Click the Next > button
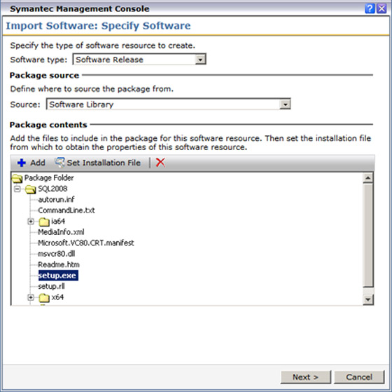 tap(306, 377)
